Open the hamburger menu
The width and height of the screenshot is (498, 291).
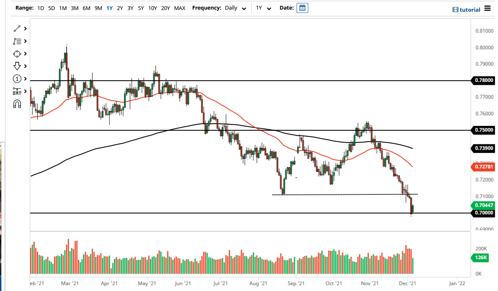[x=488, y=8]
